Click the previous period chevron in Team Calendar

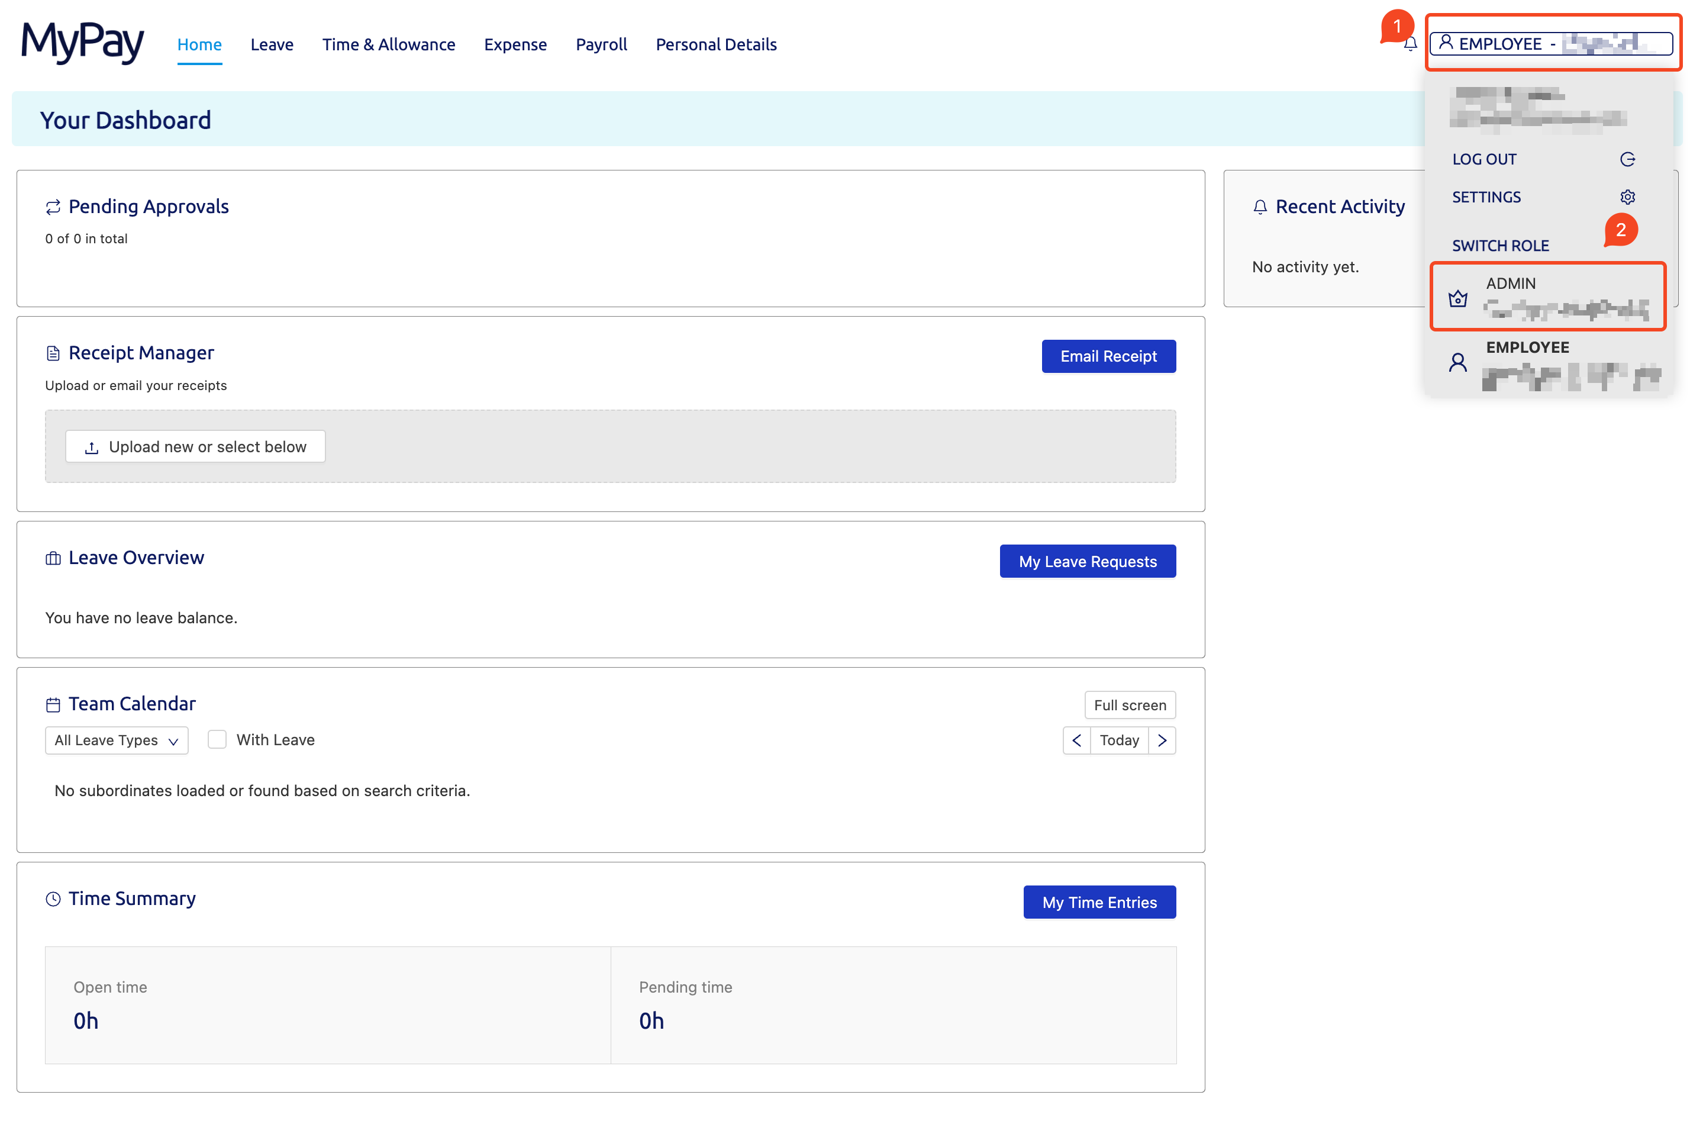tap(1077, 740)
